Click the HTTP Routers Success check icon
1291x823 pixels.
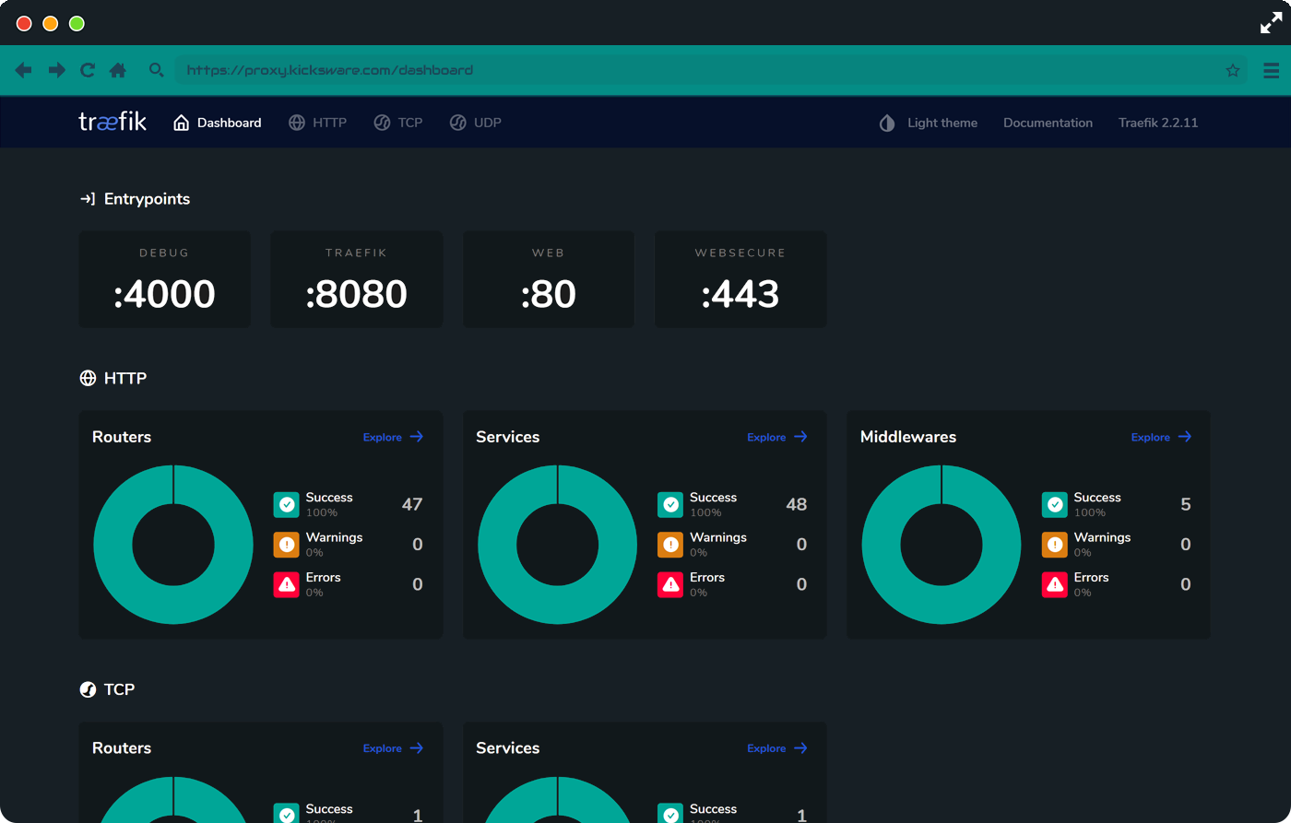tap(287, 504)
